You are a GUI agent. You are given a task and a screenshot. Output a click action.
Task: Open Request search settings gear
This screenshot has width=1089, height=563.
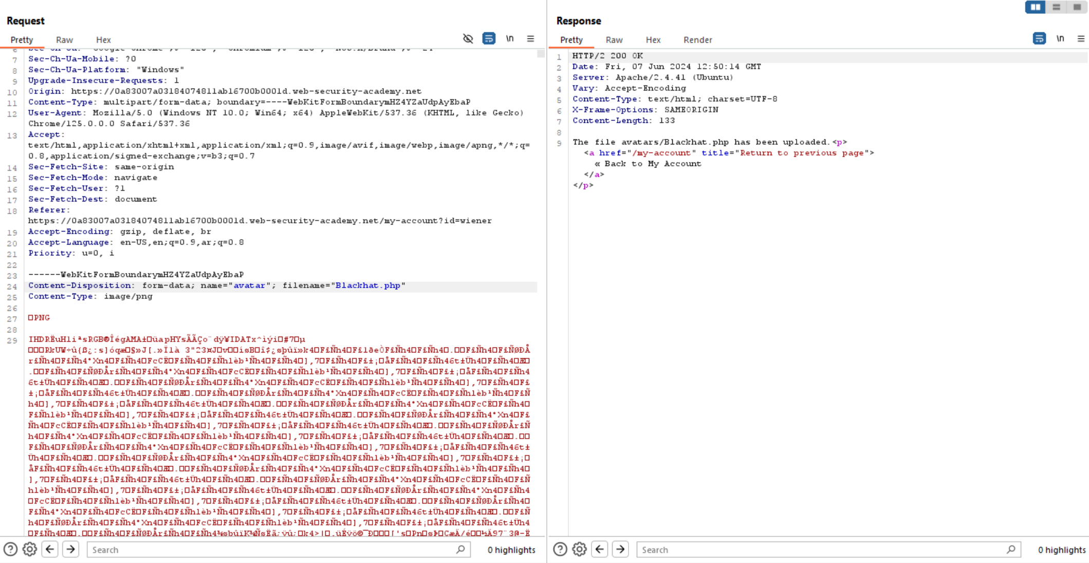[x=30, y=549]
